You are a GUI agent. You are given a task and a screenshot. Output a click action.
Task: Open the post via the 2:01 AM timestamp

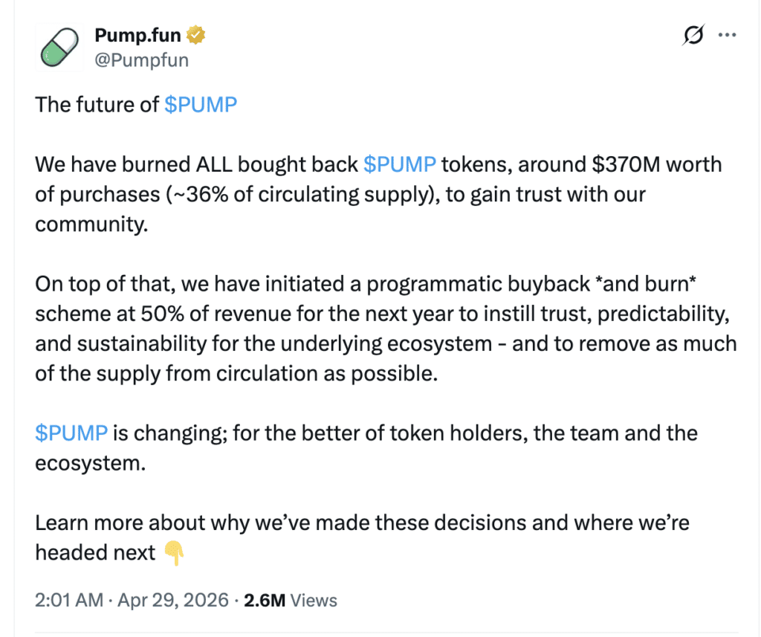(x=68, y=598)
